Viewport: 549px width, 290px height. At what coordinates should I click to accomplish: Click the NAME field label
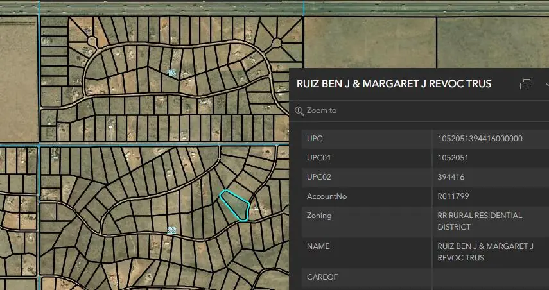tap(318, 246)
